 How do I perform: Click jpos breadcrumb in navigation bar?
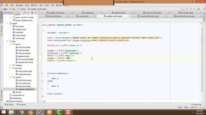click(4, 9)
